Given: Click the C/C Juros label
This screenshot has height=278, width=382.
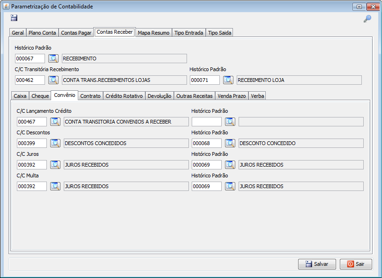Looking at the screenshot, I should pyautogui.click(x=28, y=154).
